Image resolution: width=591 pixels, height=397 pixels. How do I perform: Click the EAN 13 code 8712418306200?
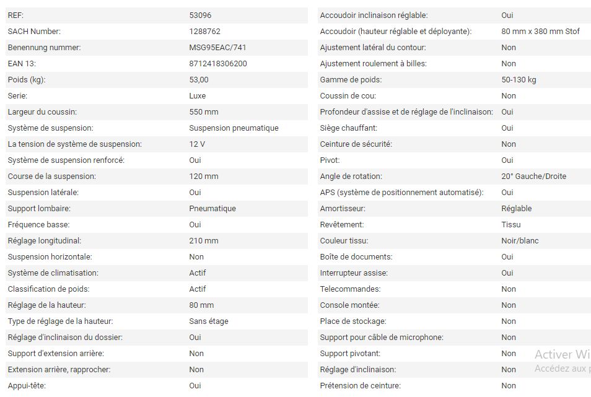[x=218, y=63]
